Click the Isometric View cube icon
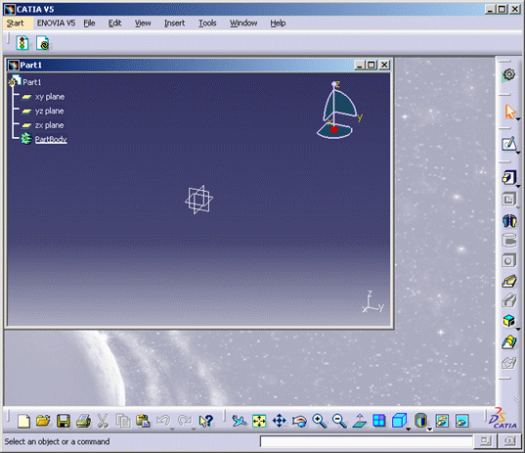The image size is (525, 453). (x=399, y=421)
